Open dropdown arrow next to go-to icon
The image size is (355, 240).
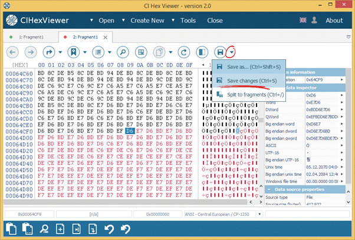click(x=60, y=52)
